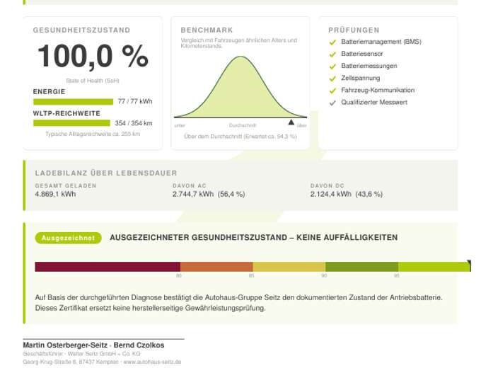Screen dimensions: 481x373
Task: Click the Zellspannung checkmark icon
Action: 332,79
